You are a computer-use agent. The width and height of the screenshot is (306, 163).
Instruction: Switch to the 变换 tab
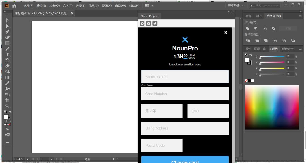pyautogui.click(x=248, y=16)
